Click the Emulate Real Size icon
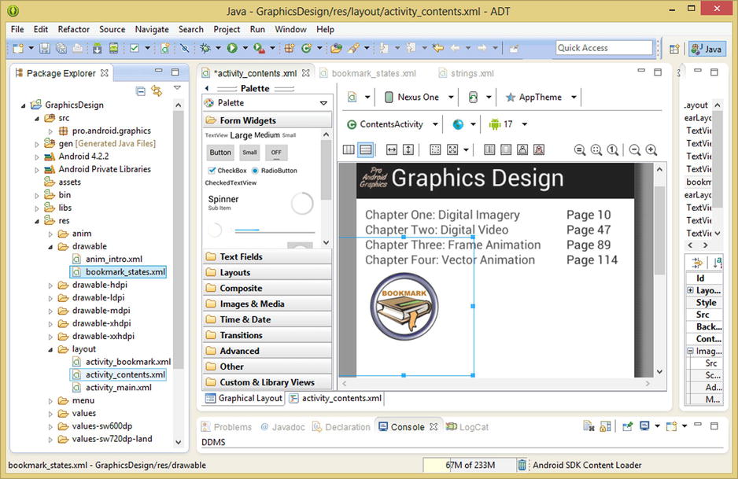The image size is (738, 479). tap(580, 150)
